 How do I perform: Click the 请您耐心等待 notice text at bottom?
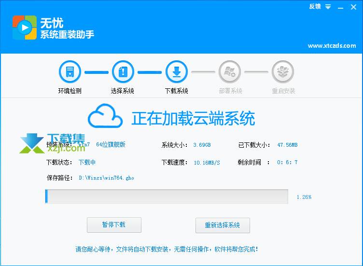(x=167, y=249)
